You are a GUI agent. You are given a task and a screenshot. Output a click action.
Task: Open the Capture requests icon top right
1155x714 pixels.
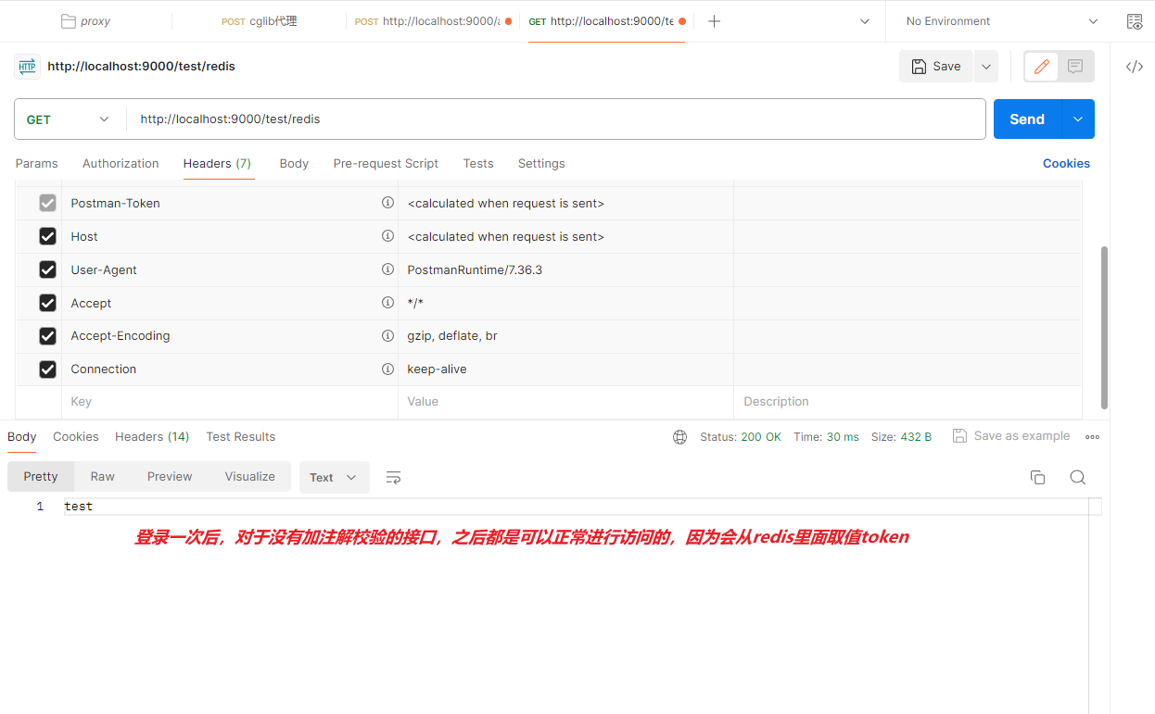(x=1135, y=20)
